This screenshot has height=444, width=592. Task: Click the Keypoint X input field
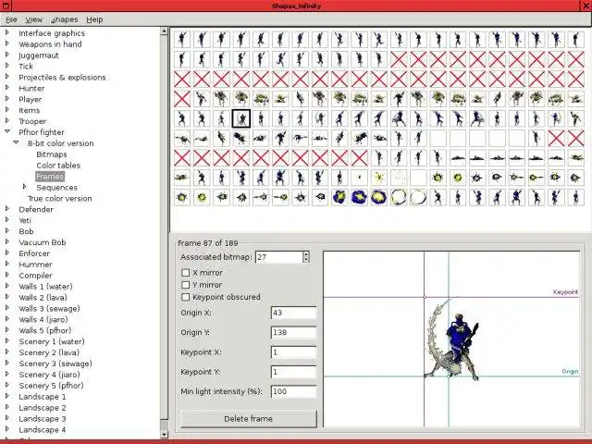pos(294,352)
